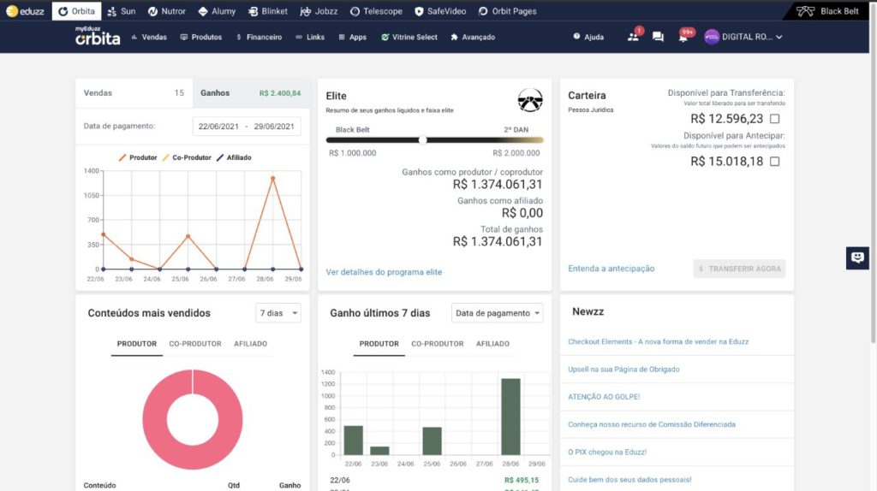Image resolution: width=877 pixels, height=491 pixels.
Task: Open the Alumy app
Action: pyautogui.click(x=217, y=11)
